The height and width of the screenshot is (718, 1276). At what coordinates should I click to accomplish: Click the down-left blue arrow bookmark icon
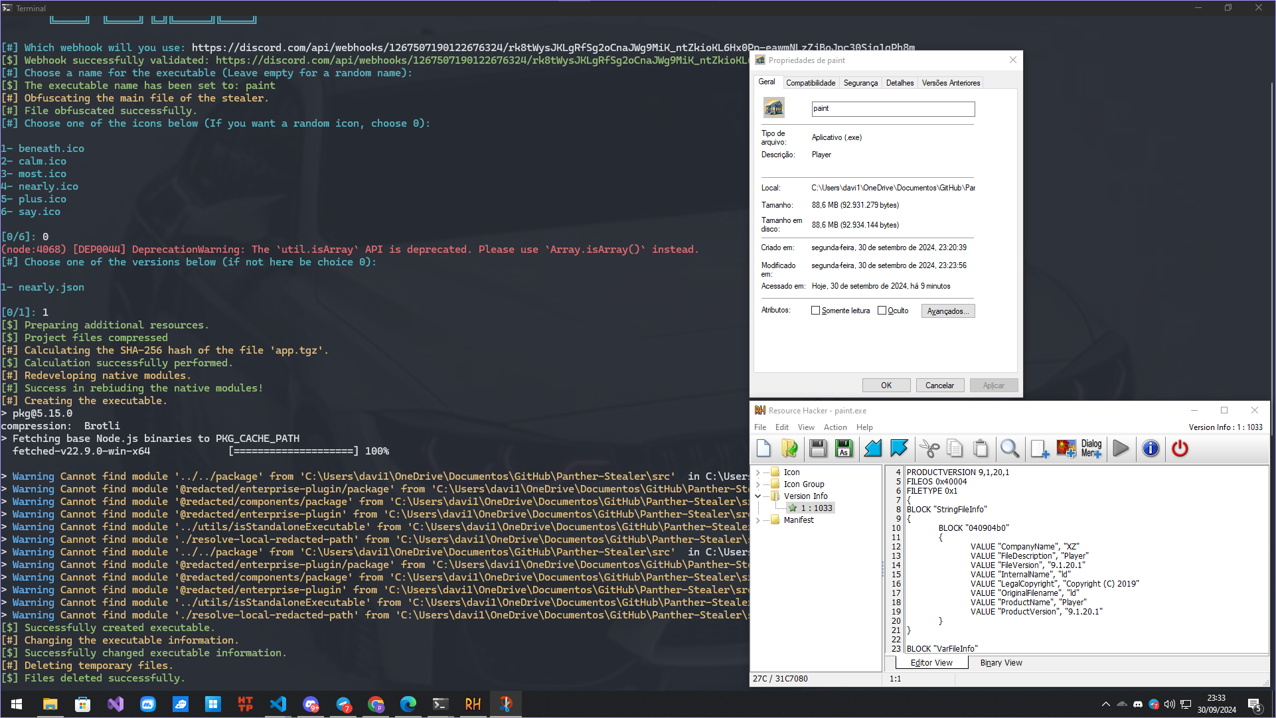[873, 449]
